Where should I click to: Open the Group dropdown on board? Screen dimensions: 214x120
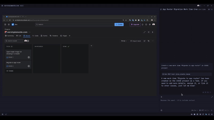click(x=124, y=41)
